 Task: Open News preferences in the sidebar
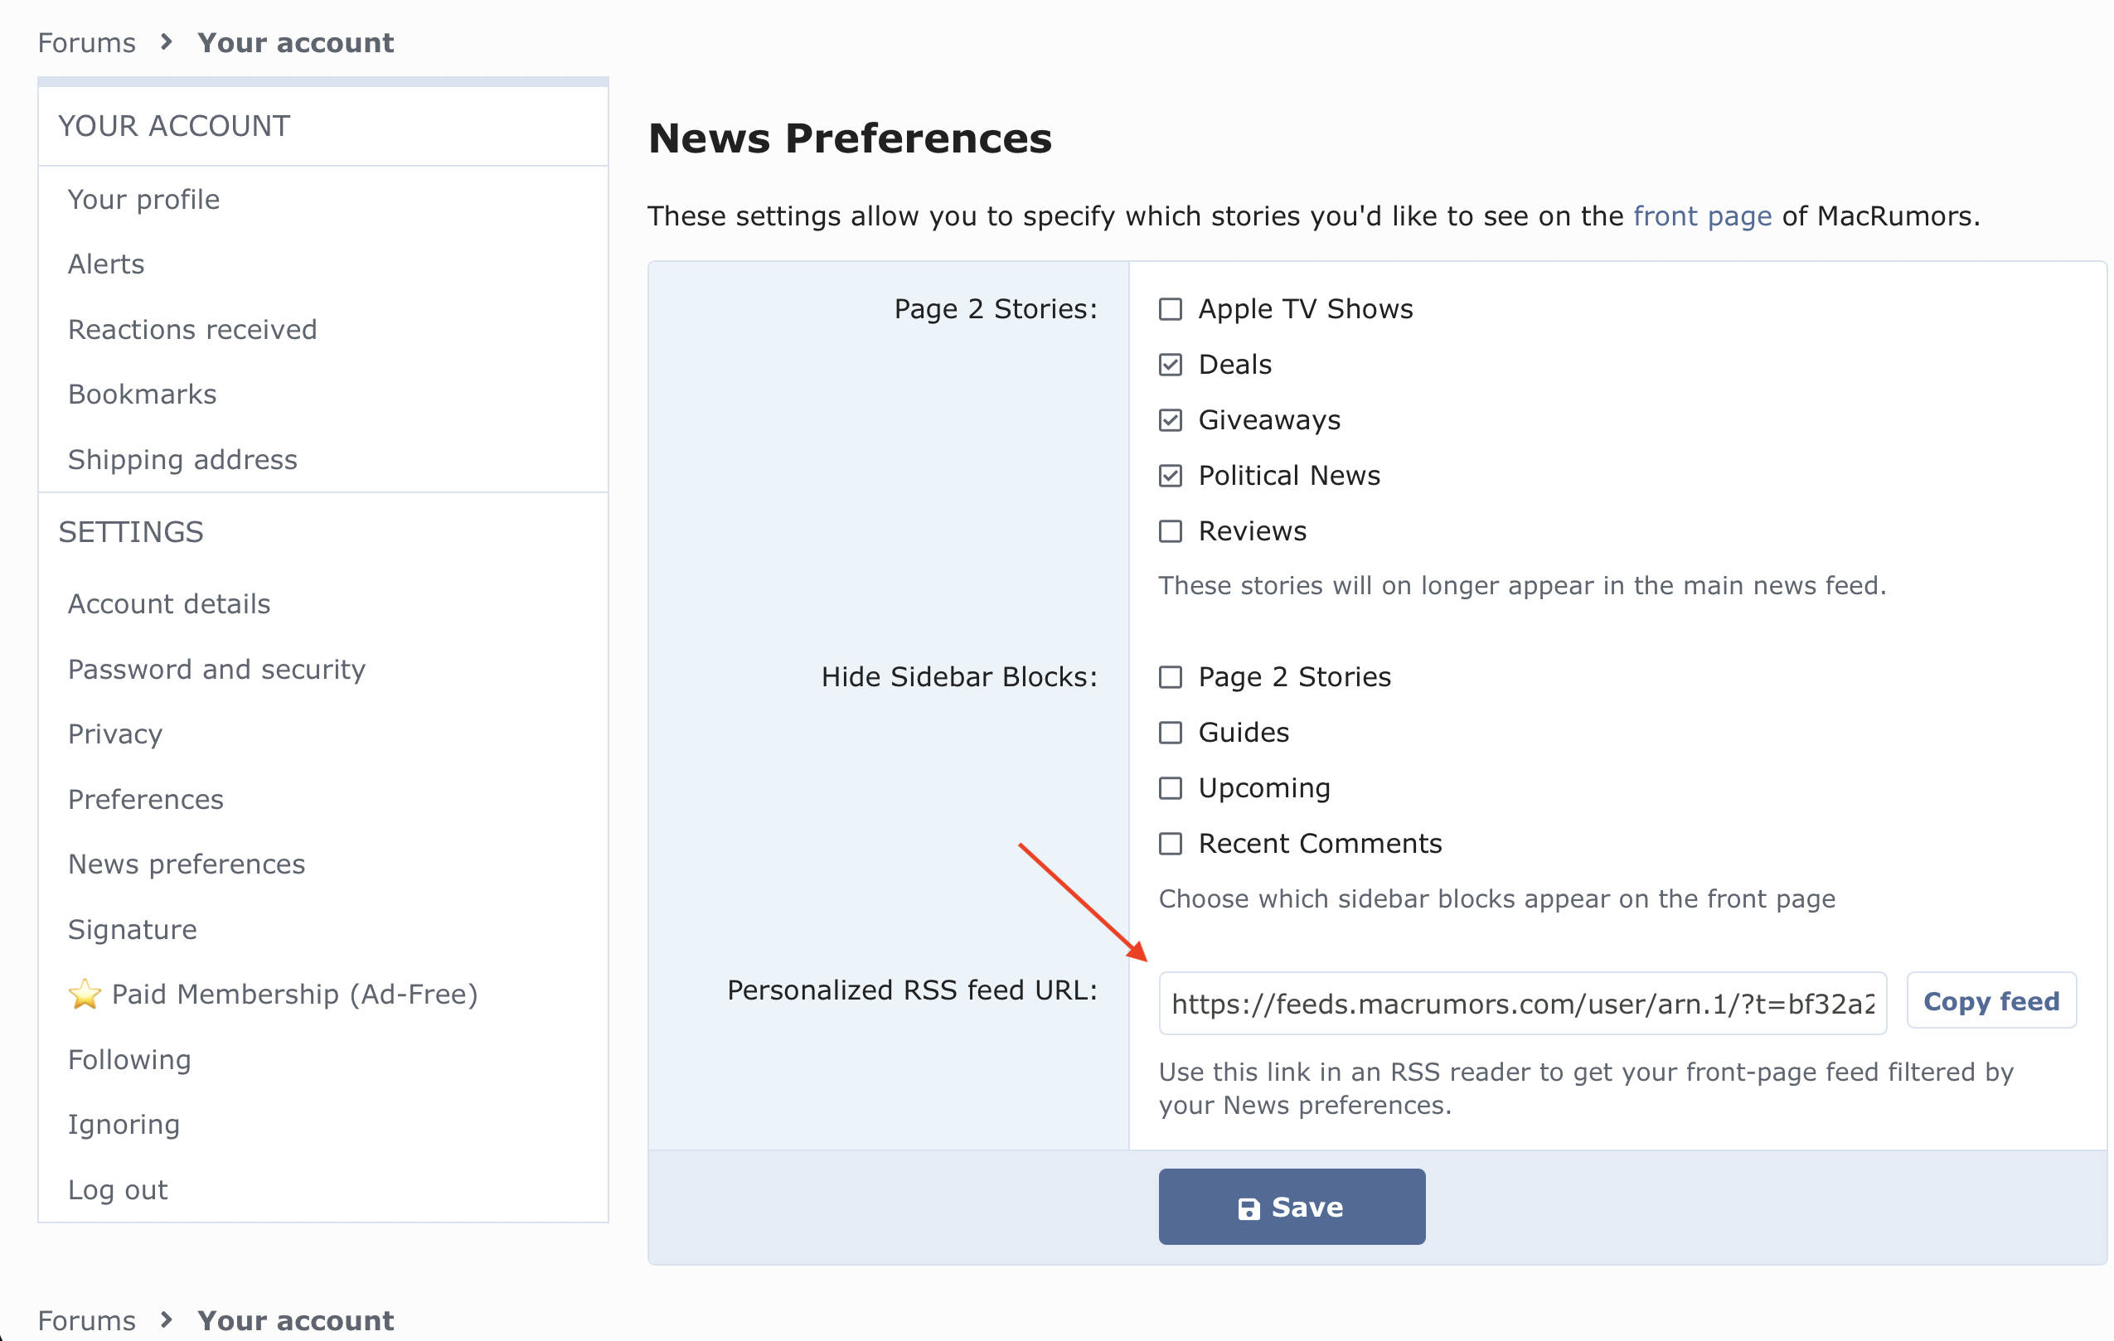point(187,864)
